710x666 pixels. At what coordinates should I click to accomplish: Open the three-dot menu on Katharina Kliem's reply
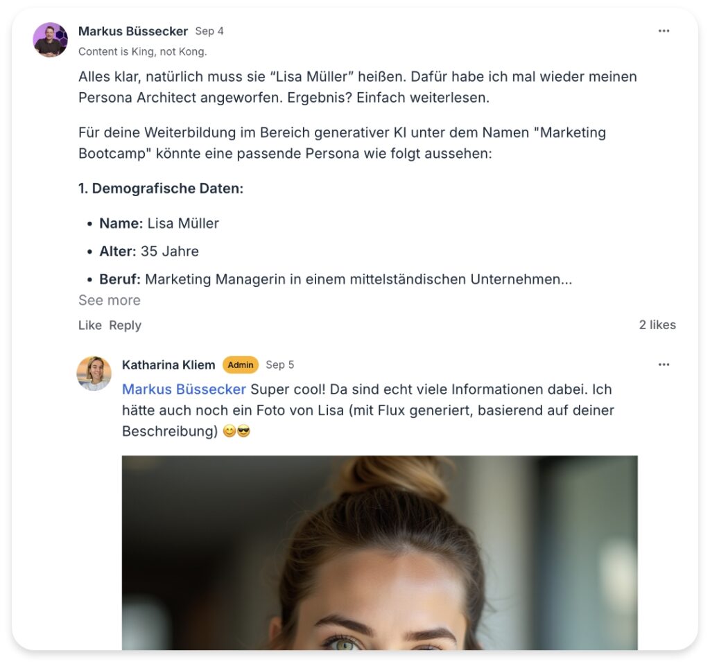click(664, 365)
